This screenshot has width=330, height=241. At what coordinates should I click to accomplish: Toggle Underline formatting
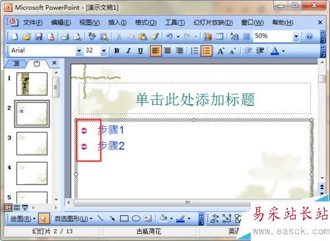(141, 51)
